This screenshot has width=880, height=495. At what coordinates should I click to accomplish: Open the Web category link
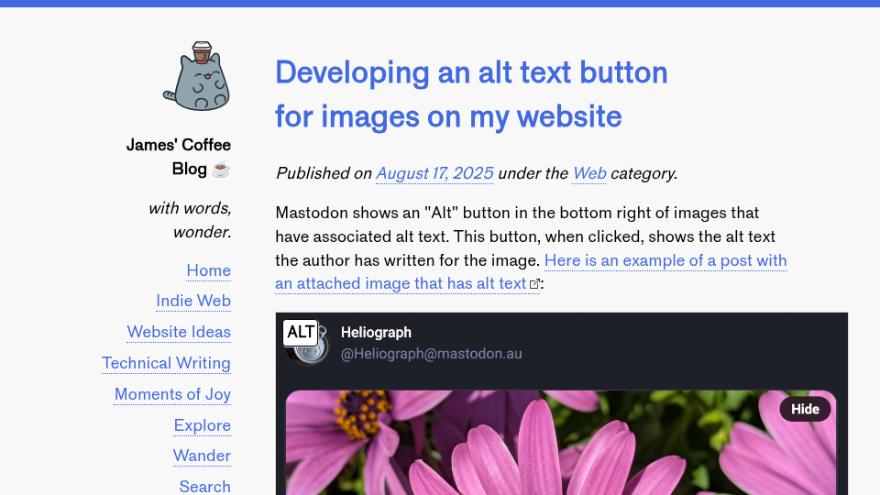(588, 173)
